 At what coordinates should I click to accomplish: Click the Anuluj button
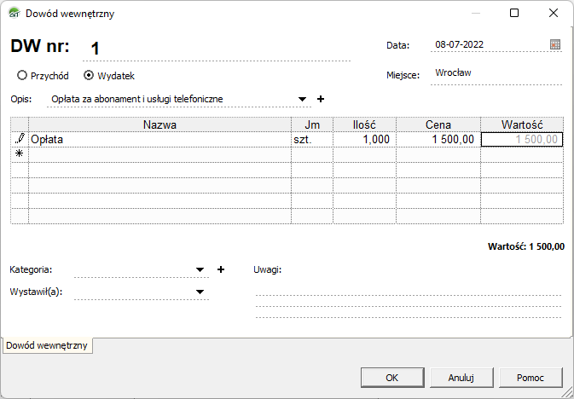pos(461,378)
